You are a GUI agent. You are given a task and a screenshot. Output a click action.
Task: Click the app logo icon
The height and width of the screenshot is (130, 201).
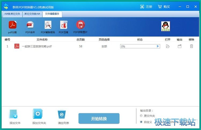pyautogui.click(x=6, y=6)
